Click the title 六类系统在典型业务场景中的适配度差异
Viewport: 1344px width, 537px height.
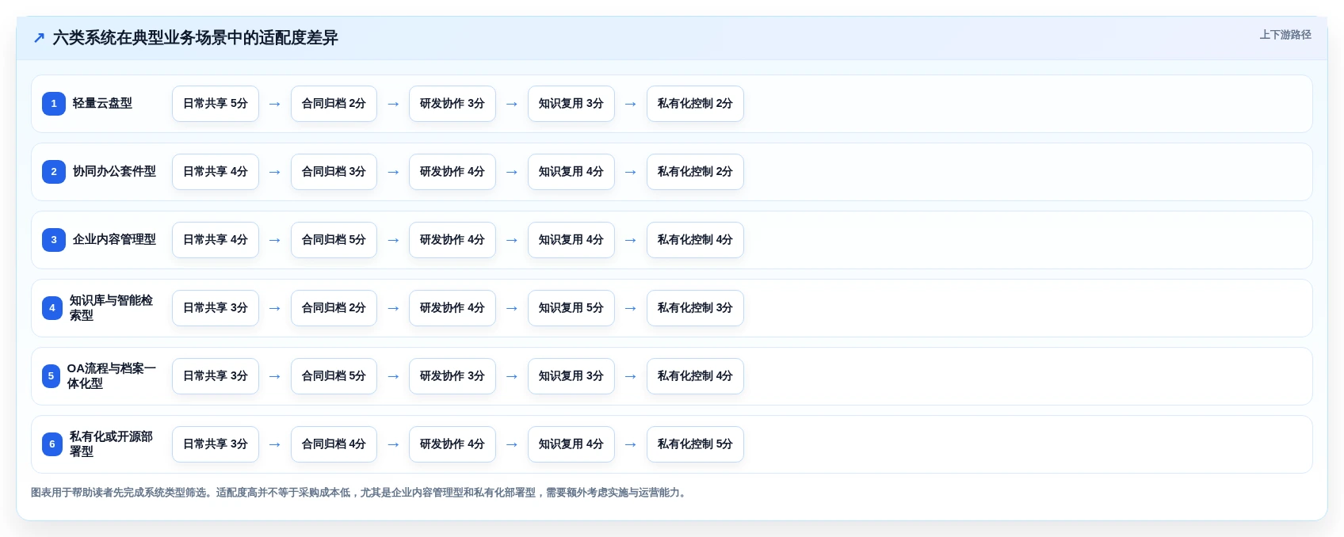tap(195, 37)
